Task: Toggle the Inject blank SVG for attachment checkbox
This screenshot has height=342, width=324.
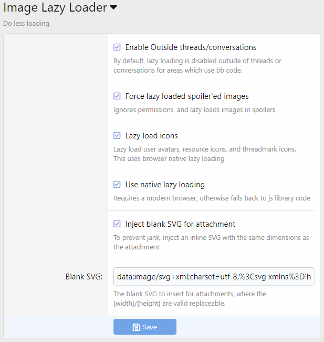Action: [x=117, y=224]
